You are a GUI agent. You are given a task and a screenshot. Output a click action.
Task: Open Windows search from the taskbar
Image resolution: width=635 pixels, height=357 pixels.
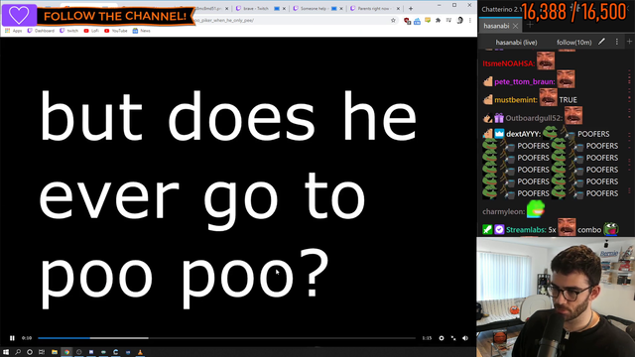pyautogui.click(x=18, y=352)
